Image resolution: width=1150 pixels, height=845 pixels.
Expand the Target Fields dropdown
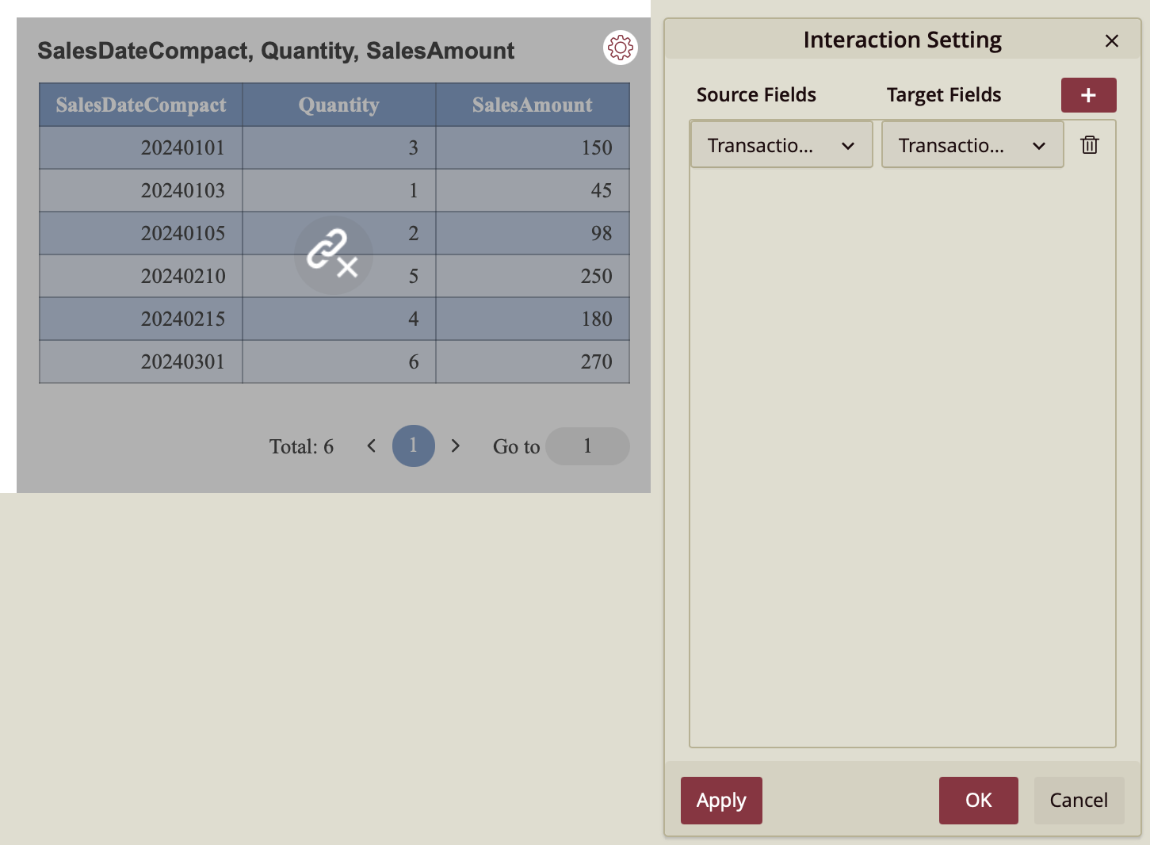(972, 145)
